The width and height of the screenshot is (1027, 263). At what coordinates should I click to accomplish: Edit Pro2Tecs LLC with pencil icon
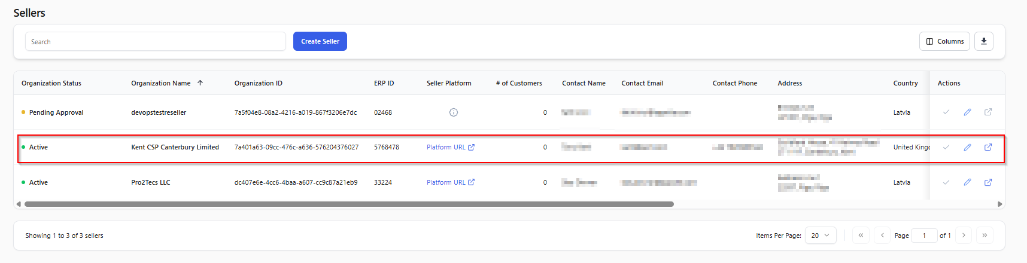point(967,182)
